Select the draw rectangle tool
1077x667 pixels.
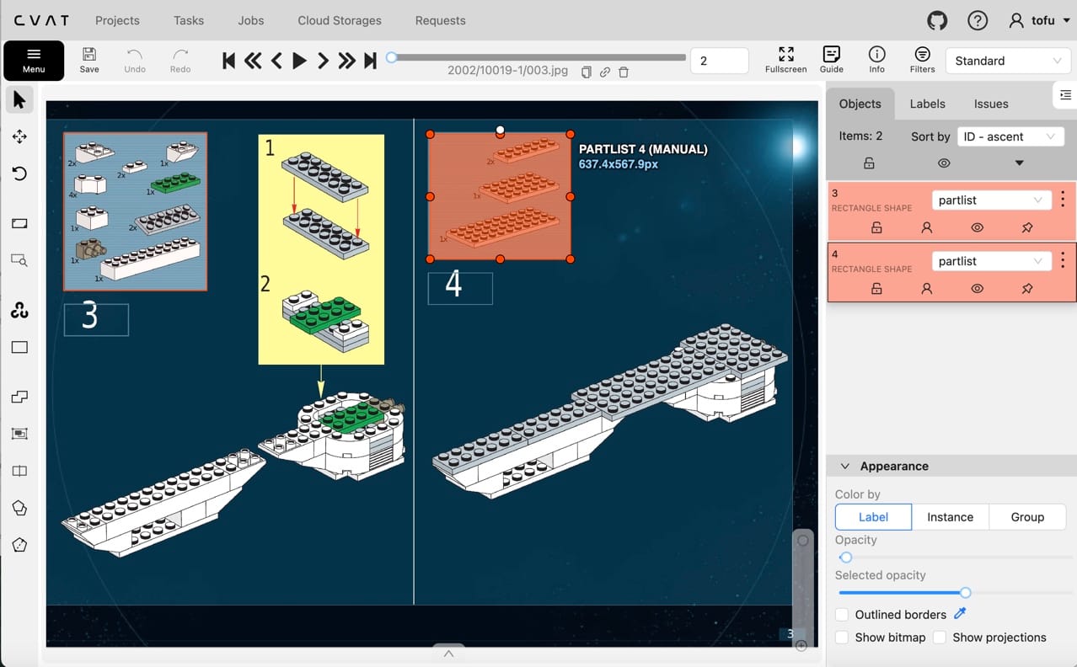19,347
